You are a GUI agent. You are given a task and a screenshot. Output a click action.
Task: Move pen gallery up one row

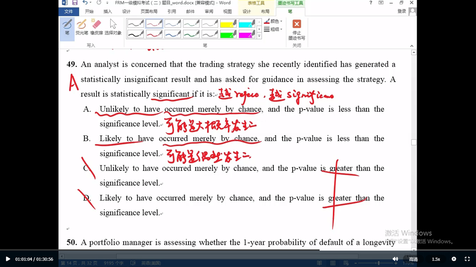click(x=259, y=22)
